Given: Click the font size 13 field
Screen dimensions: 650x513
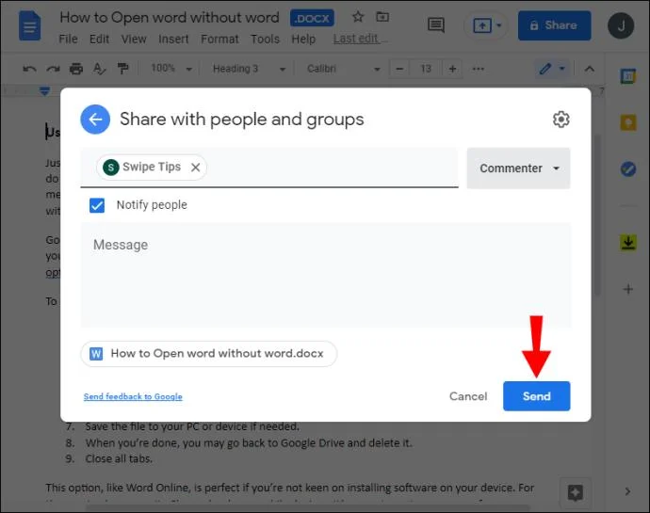Looking at the screenshot, I should 426,69.
